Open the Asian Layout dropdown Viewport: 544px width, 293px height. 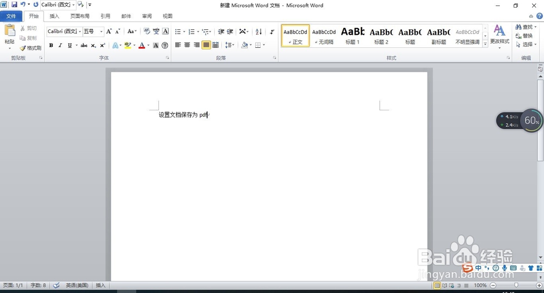pos(244,32)
